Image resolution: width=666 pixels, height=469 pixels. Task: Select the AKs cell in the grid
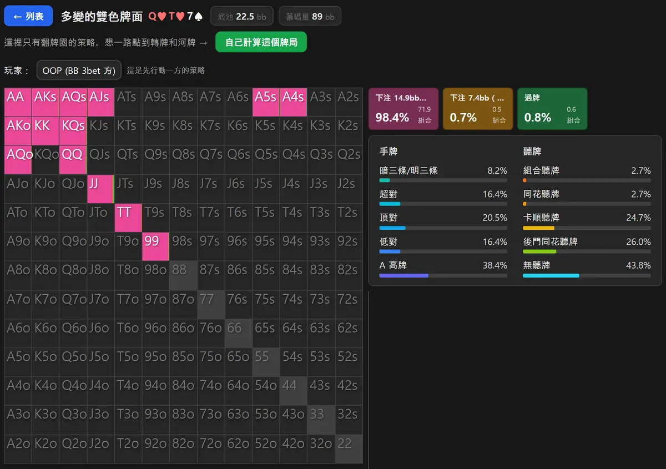[45, 102]
